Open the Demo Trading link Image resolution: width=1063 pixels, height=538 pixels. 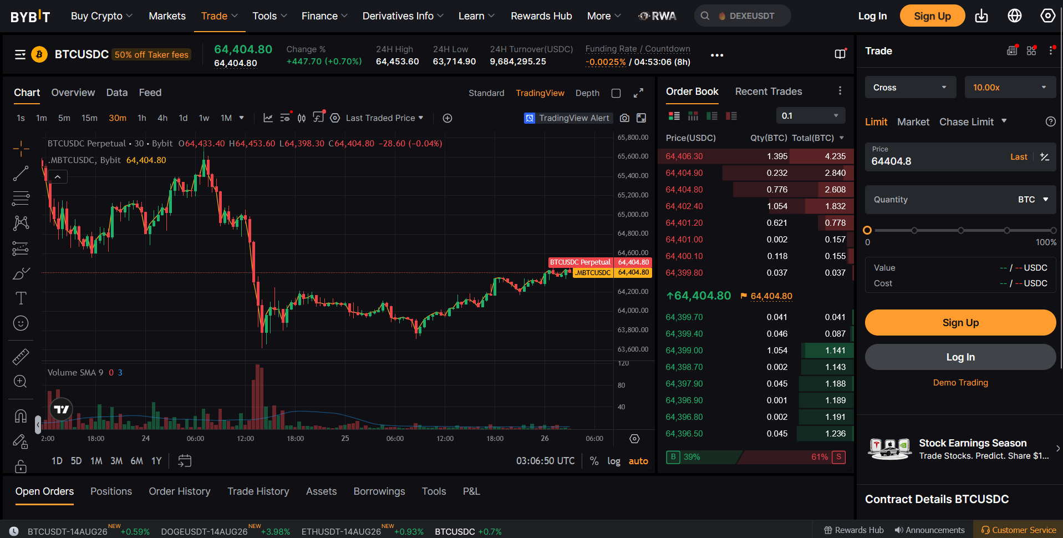[960, 383]
